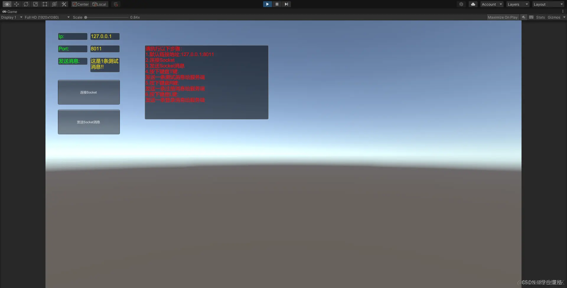Click the Step frame button
Image resolution: width=567 pixels, height=288 pixels.
(x=286, y=4)
